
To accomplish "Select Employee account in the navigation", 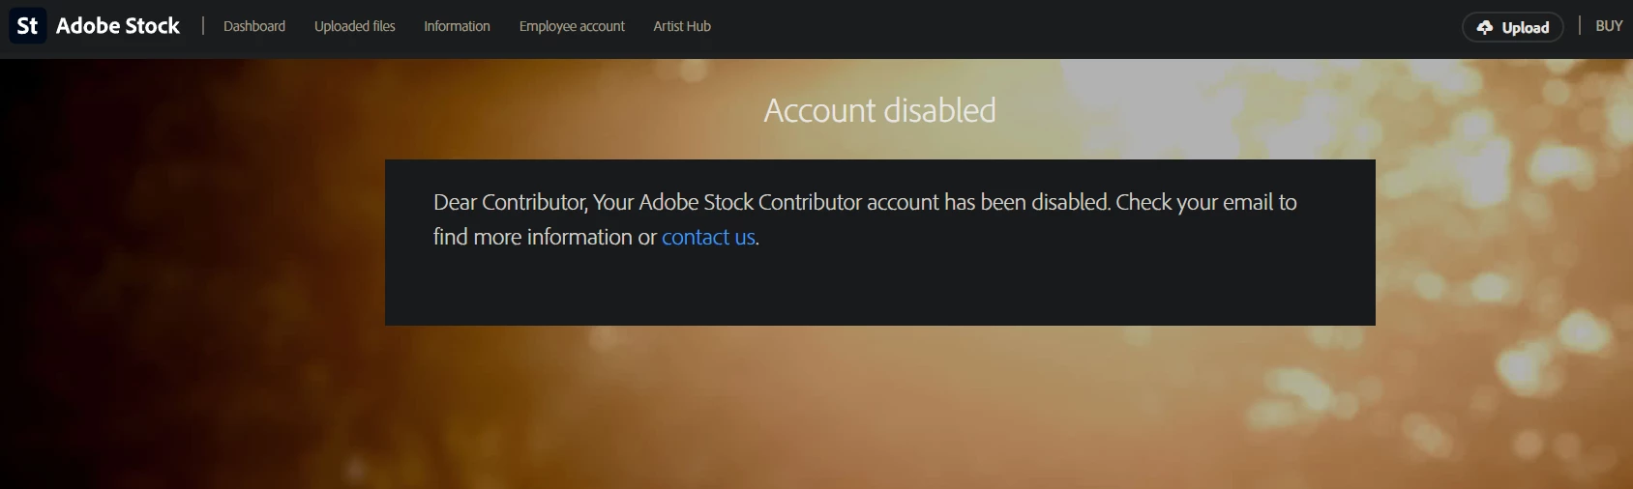I will click(x=572, y=26).
